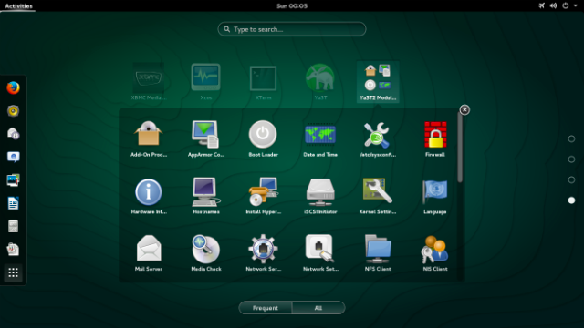Open Kernel Settings

click(x=378, y=196)
